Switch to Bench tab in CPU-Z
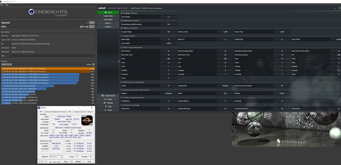 [x=84, y=112]
